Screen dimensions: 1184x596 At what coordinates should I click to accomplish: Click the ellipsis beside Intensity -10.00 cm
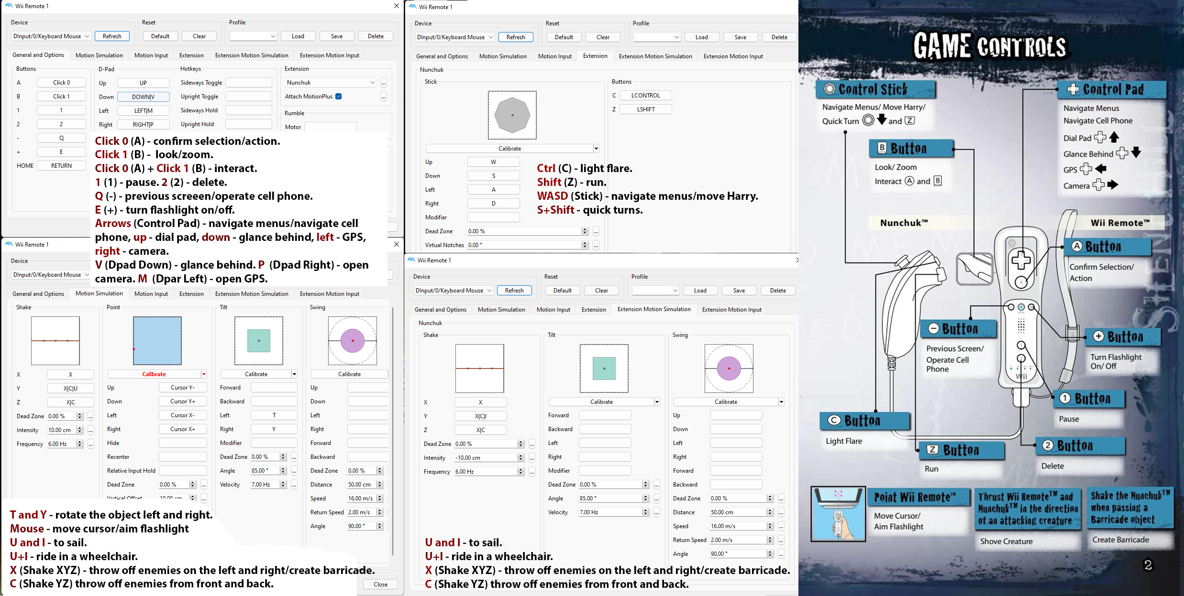[531, 458]
